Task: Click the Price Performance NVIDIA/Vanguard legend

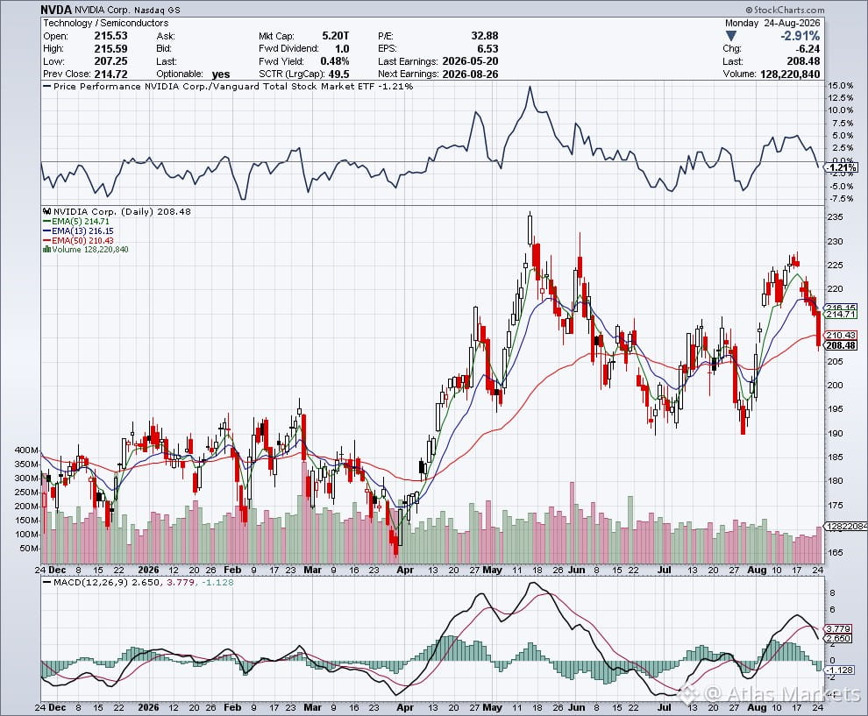Action: [x=228, y=86]
